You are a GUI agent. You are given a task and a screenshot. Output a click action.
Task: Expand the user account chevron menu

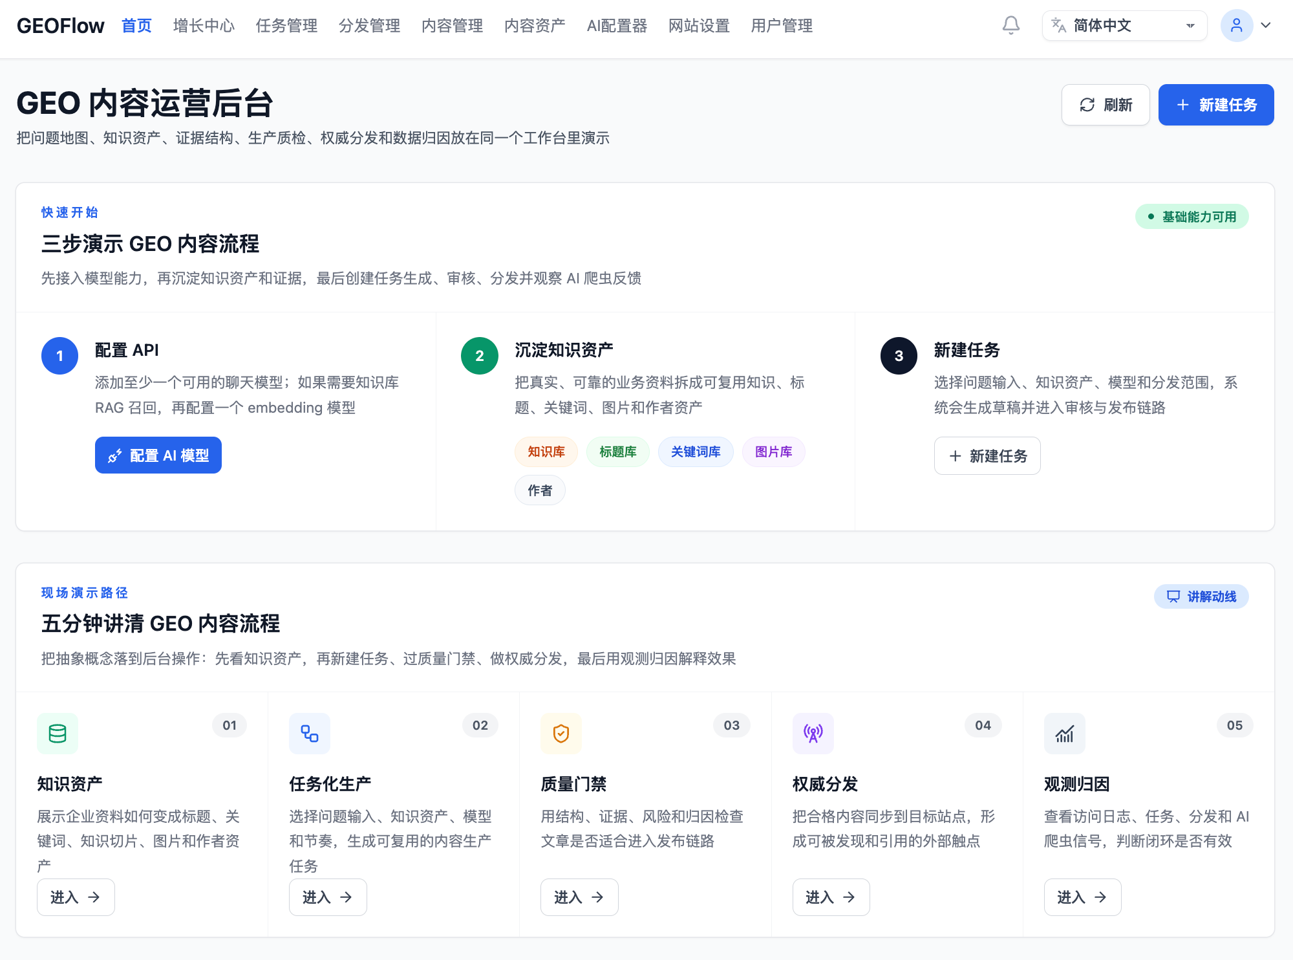pyautogui.click(x=1266, y=26)
